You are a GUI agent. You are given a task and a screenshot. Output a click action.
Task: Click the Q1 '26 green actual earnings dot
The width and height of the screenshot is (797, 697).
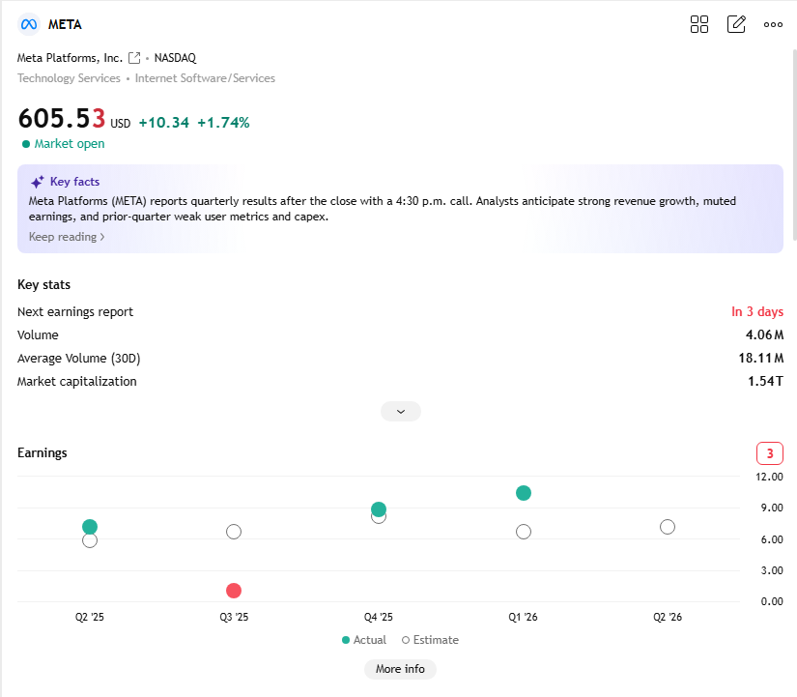523,493
